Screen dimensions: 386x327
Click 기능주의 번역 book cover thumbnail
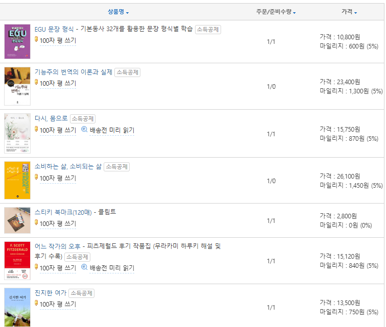17,86
